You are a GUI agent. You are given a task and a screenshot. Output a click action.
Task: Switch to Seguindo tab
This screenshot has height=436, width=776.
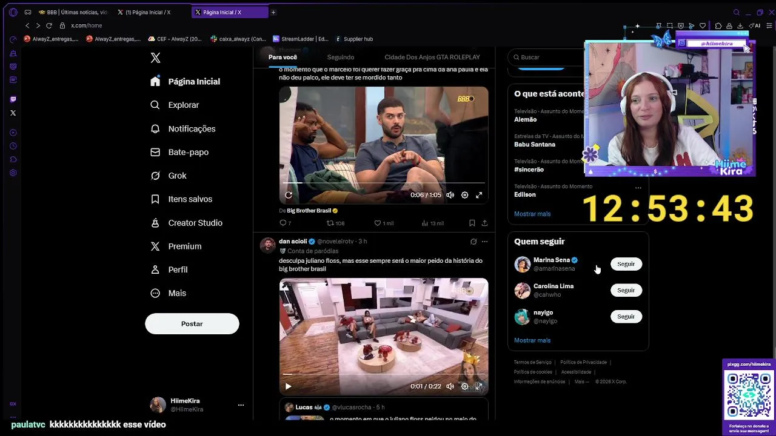click(x=341, y=57)
